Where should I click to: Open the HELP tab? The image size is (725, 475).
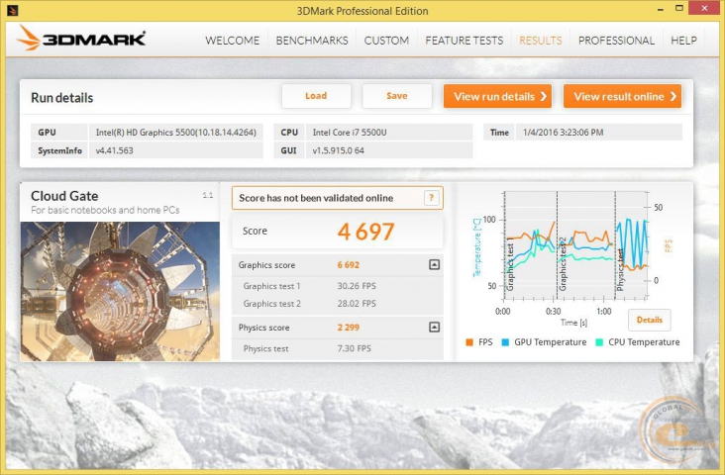pos(683,41)
